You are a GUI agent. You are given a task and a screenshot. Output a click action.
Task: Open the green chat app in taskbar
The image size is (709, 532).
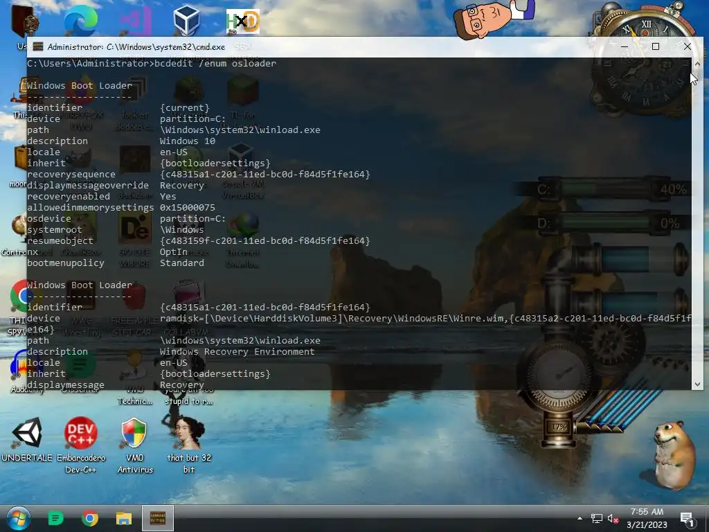(55, 518)
